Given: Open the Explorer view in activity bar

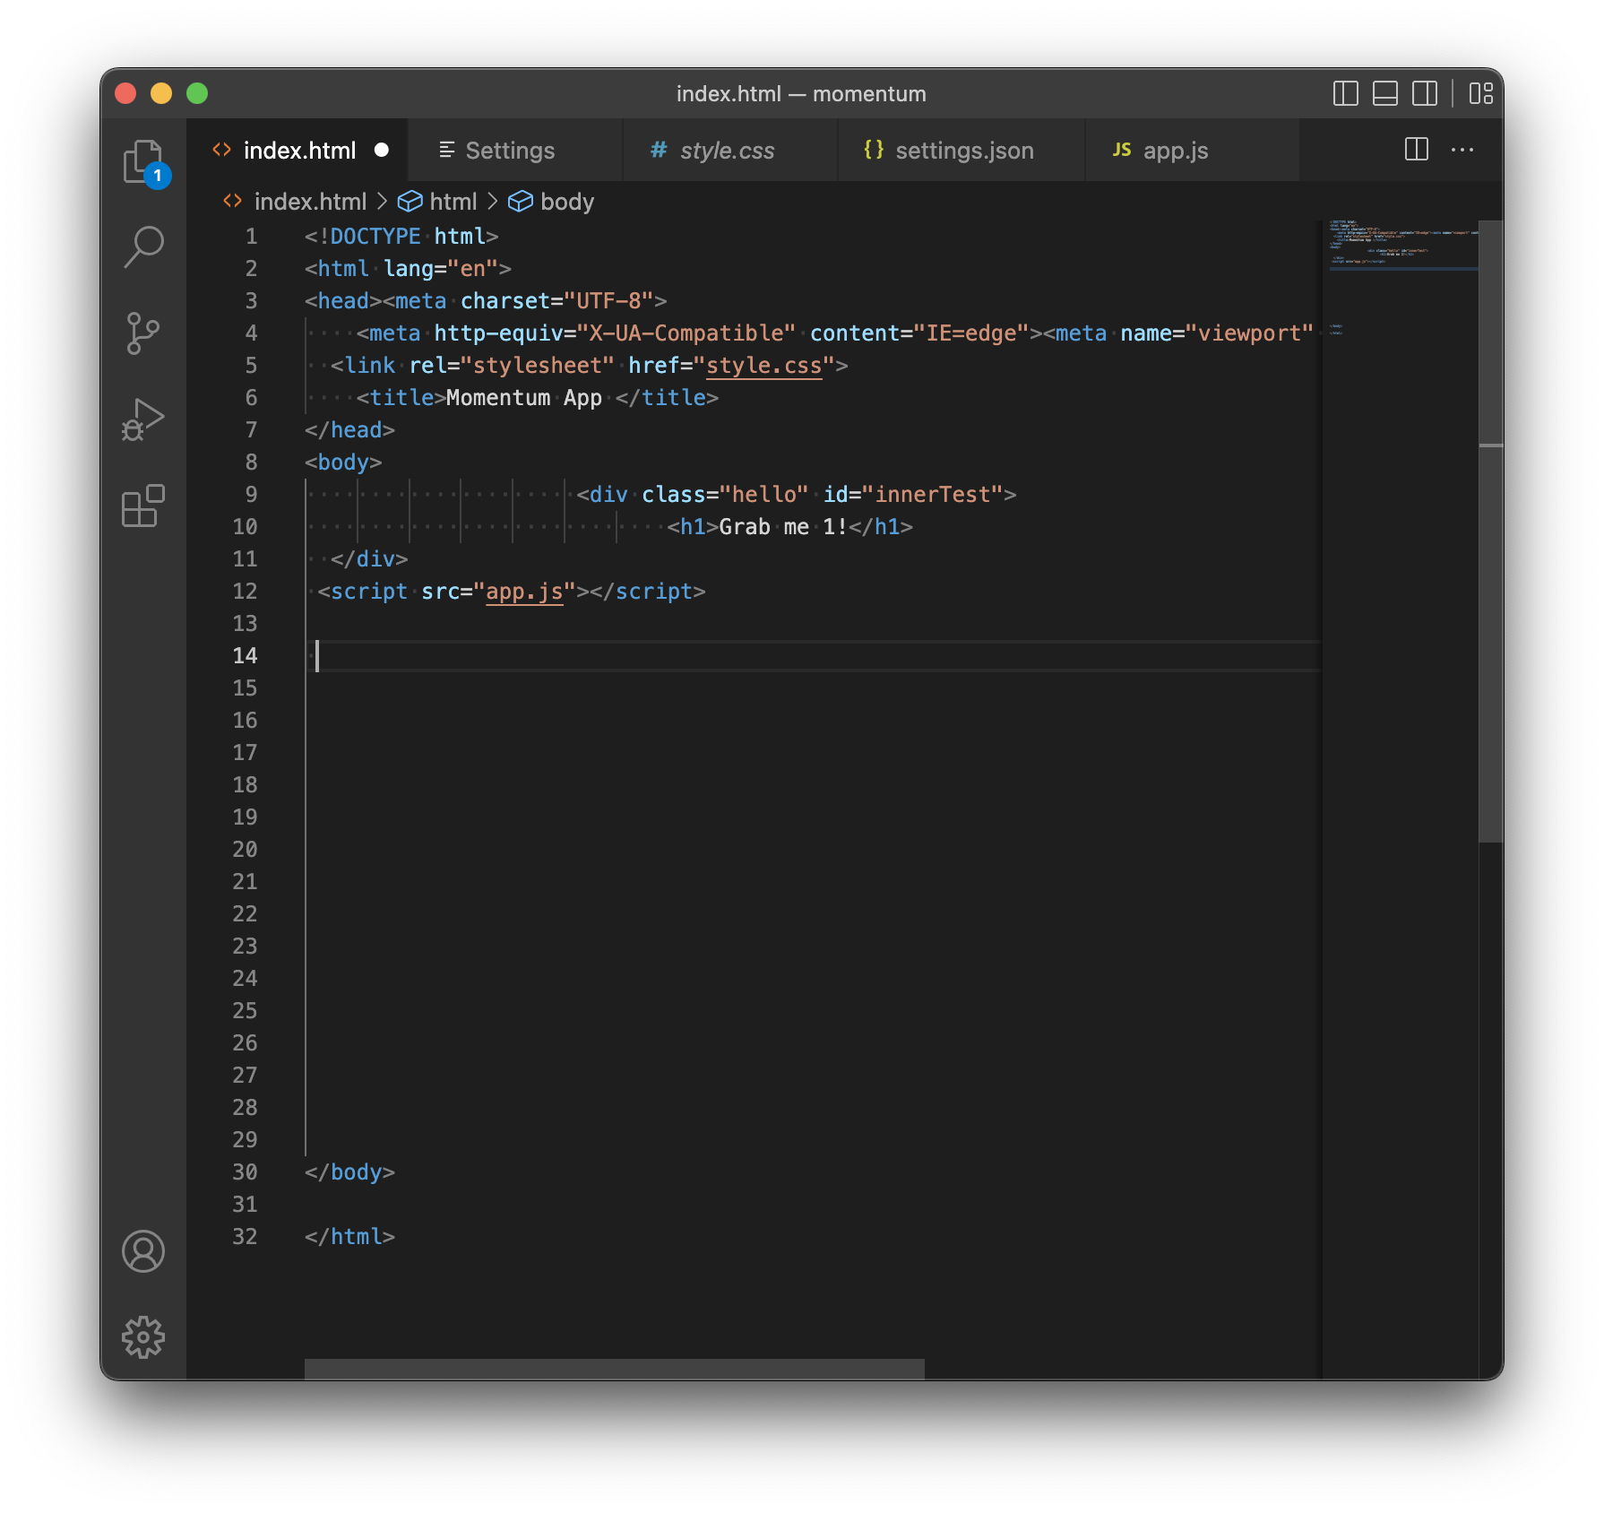Looking at the screenshot, I should (x=143, y=161).
